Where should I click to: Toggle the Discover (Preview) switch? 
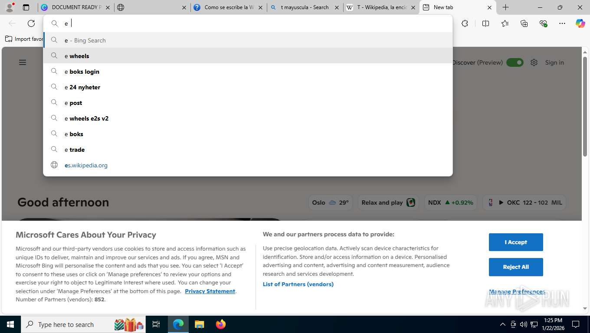[515, 62]
